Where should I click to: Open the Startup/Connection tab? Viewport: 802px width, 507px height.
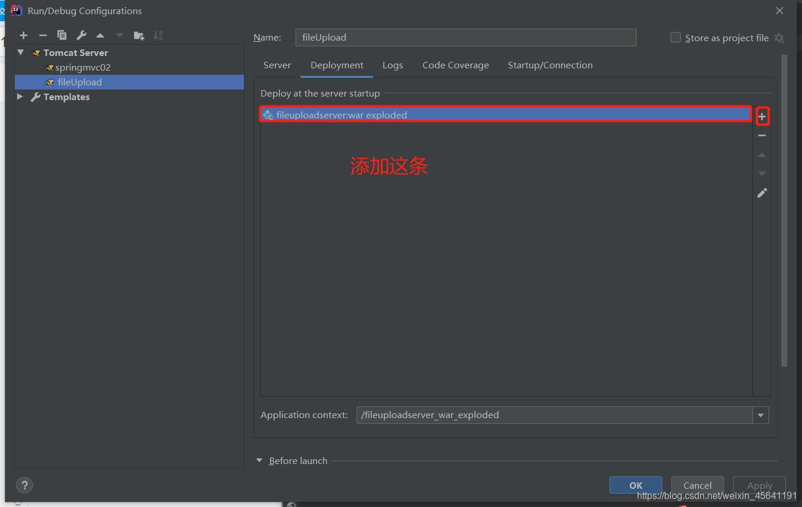[x=550, y=65]
